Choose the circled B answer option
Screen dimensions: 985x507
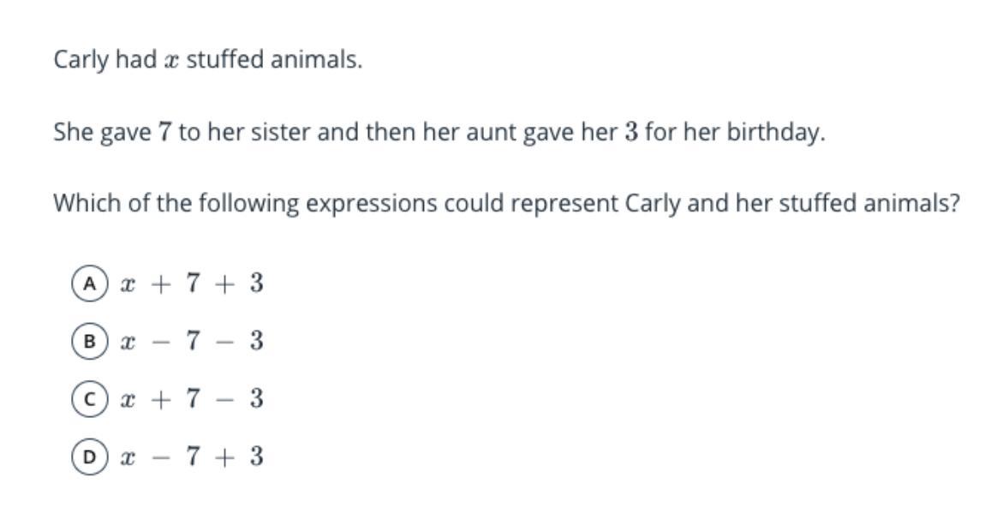90,342
